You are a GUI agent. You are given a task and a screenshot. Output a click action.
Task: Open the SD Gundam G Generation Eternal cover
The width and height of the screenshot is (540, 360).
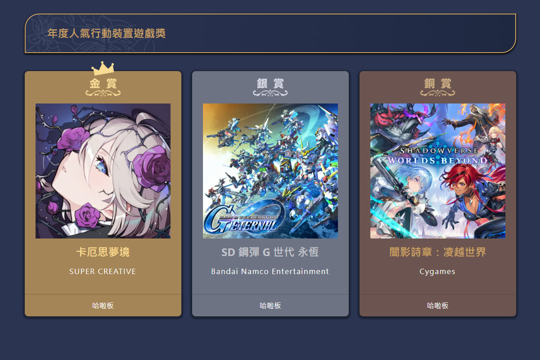coord(270,171)
